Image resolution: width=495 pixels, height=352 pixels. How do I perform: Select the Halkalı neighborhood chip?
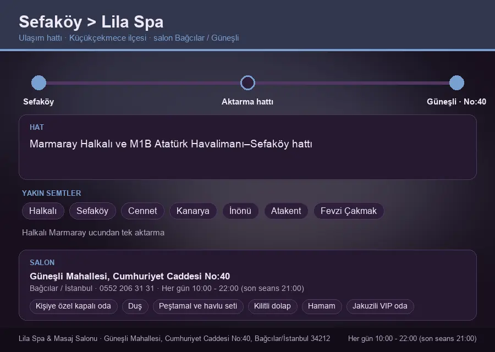click(x=43, y=211)
